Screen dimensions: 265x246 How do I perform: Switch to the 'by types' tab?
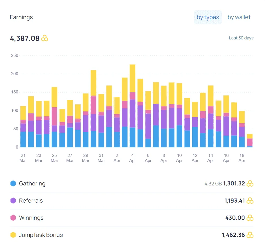(x=208, y=17)
